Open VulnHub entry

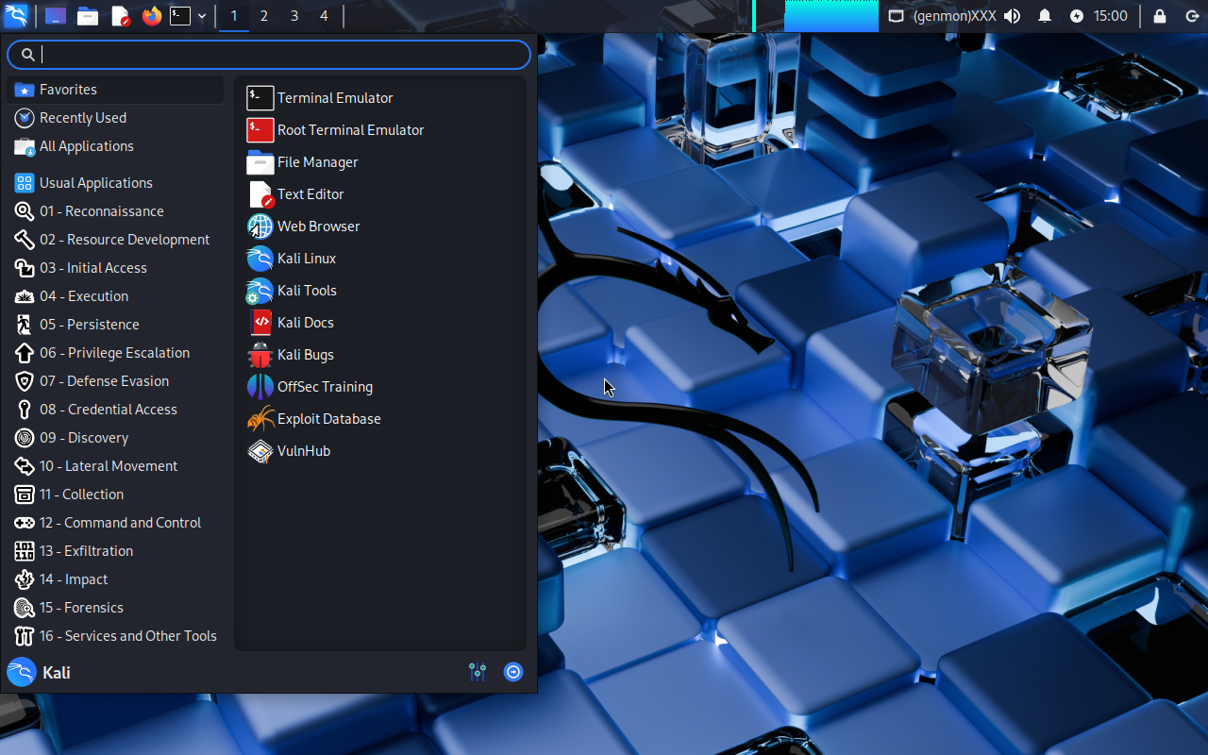(x=379, y=451)
